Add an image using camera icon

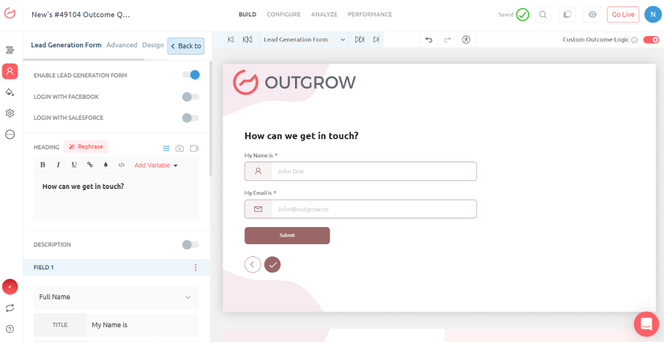click(180, 148)
